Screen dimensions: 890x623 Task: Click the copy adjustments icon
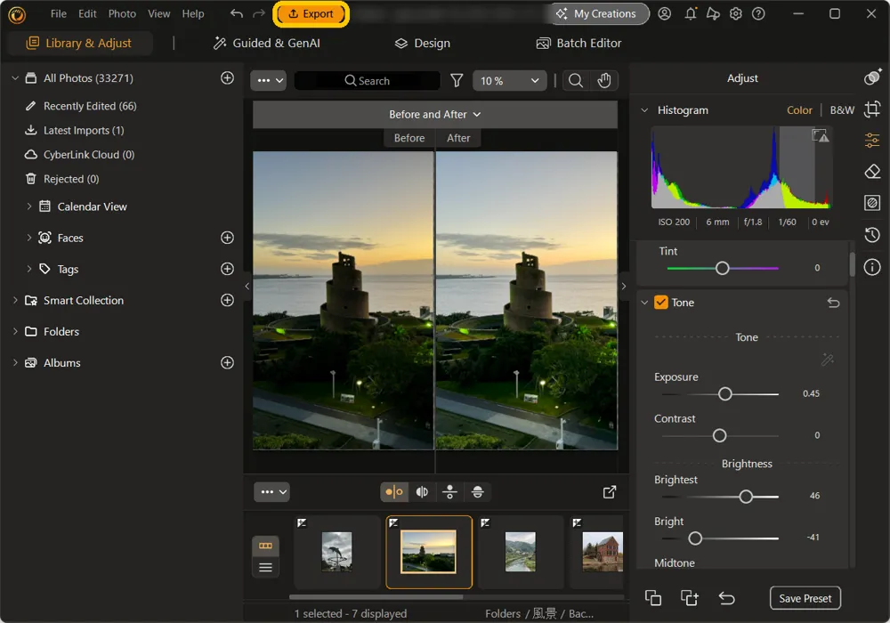[653, 598]
